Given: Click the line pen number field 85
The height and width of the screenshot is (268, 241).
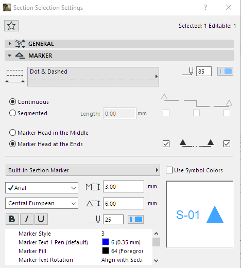Looking at the screenshot, I should point(204,72).
